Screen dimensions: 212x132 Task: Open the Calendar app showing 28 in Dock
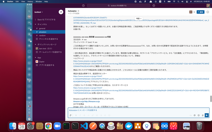(22, 126)
